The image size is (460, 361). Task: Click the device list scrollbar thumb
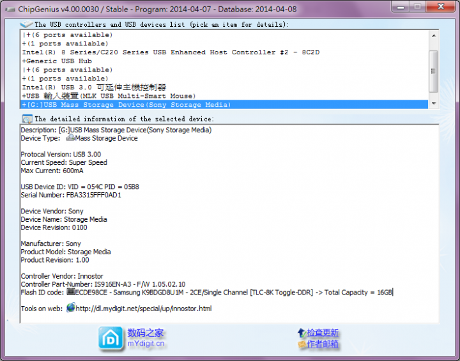434,72
